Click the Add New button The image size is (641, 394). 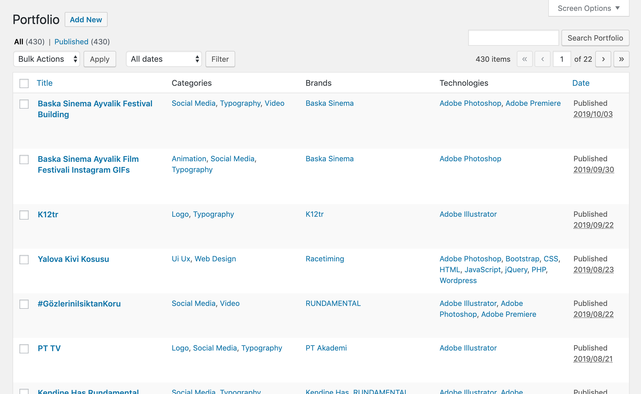[86, 19]
